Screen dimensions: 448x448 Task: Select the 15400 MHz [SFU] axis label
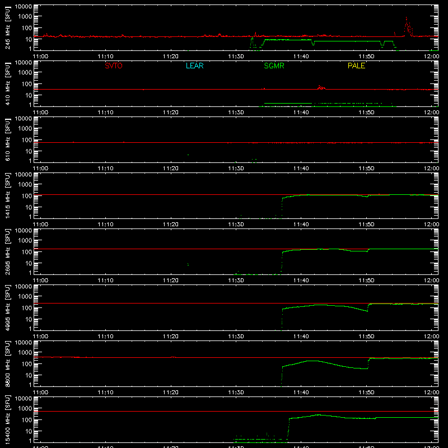tap(8, 419)
